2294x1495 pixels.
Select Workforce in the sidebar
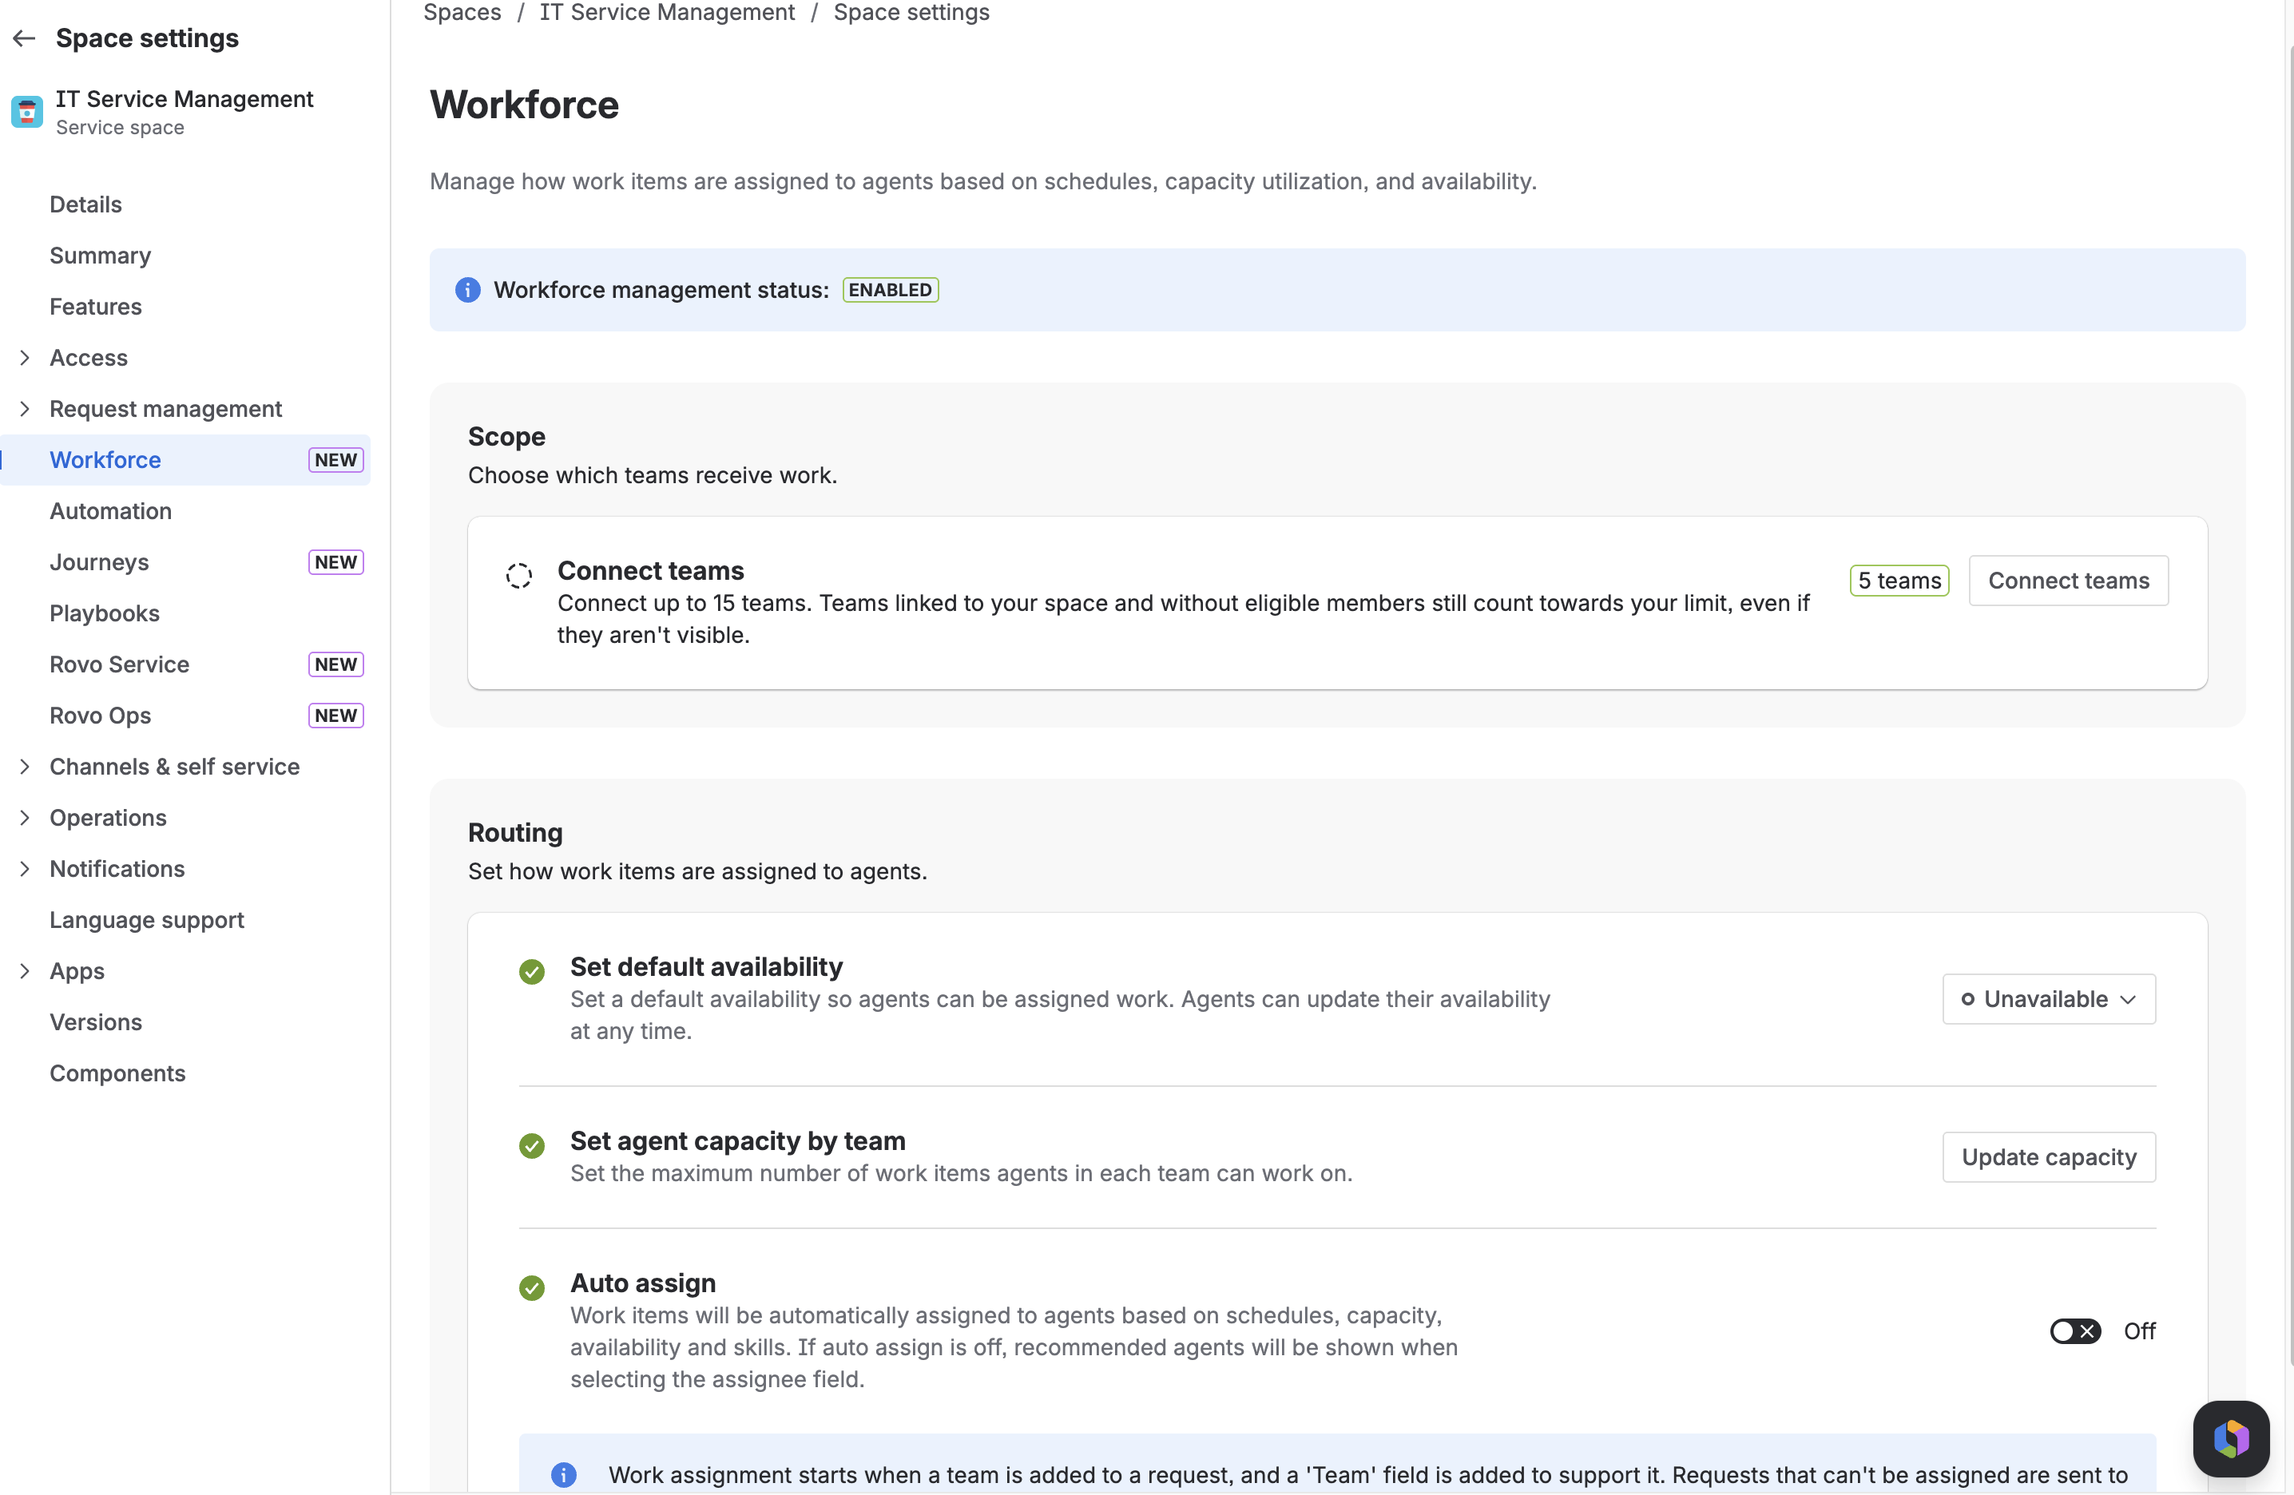(x=185, y=460)
